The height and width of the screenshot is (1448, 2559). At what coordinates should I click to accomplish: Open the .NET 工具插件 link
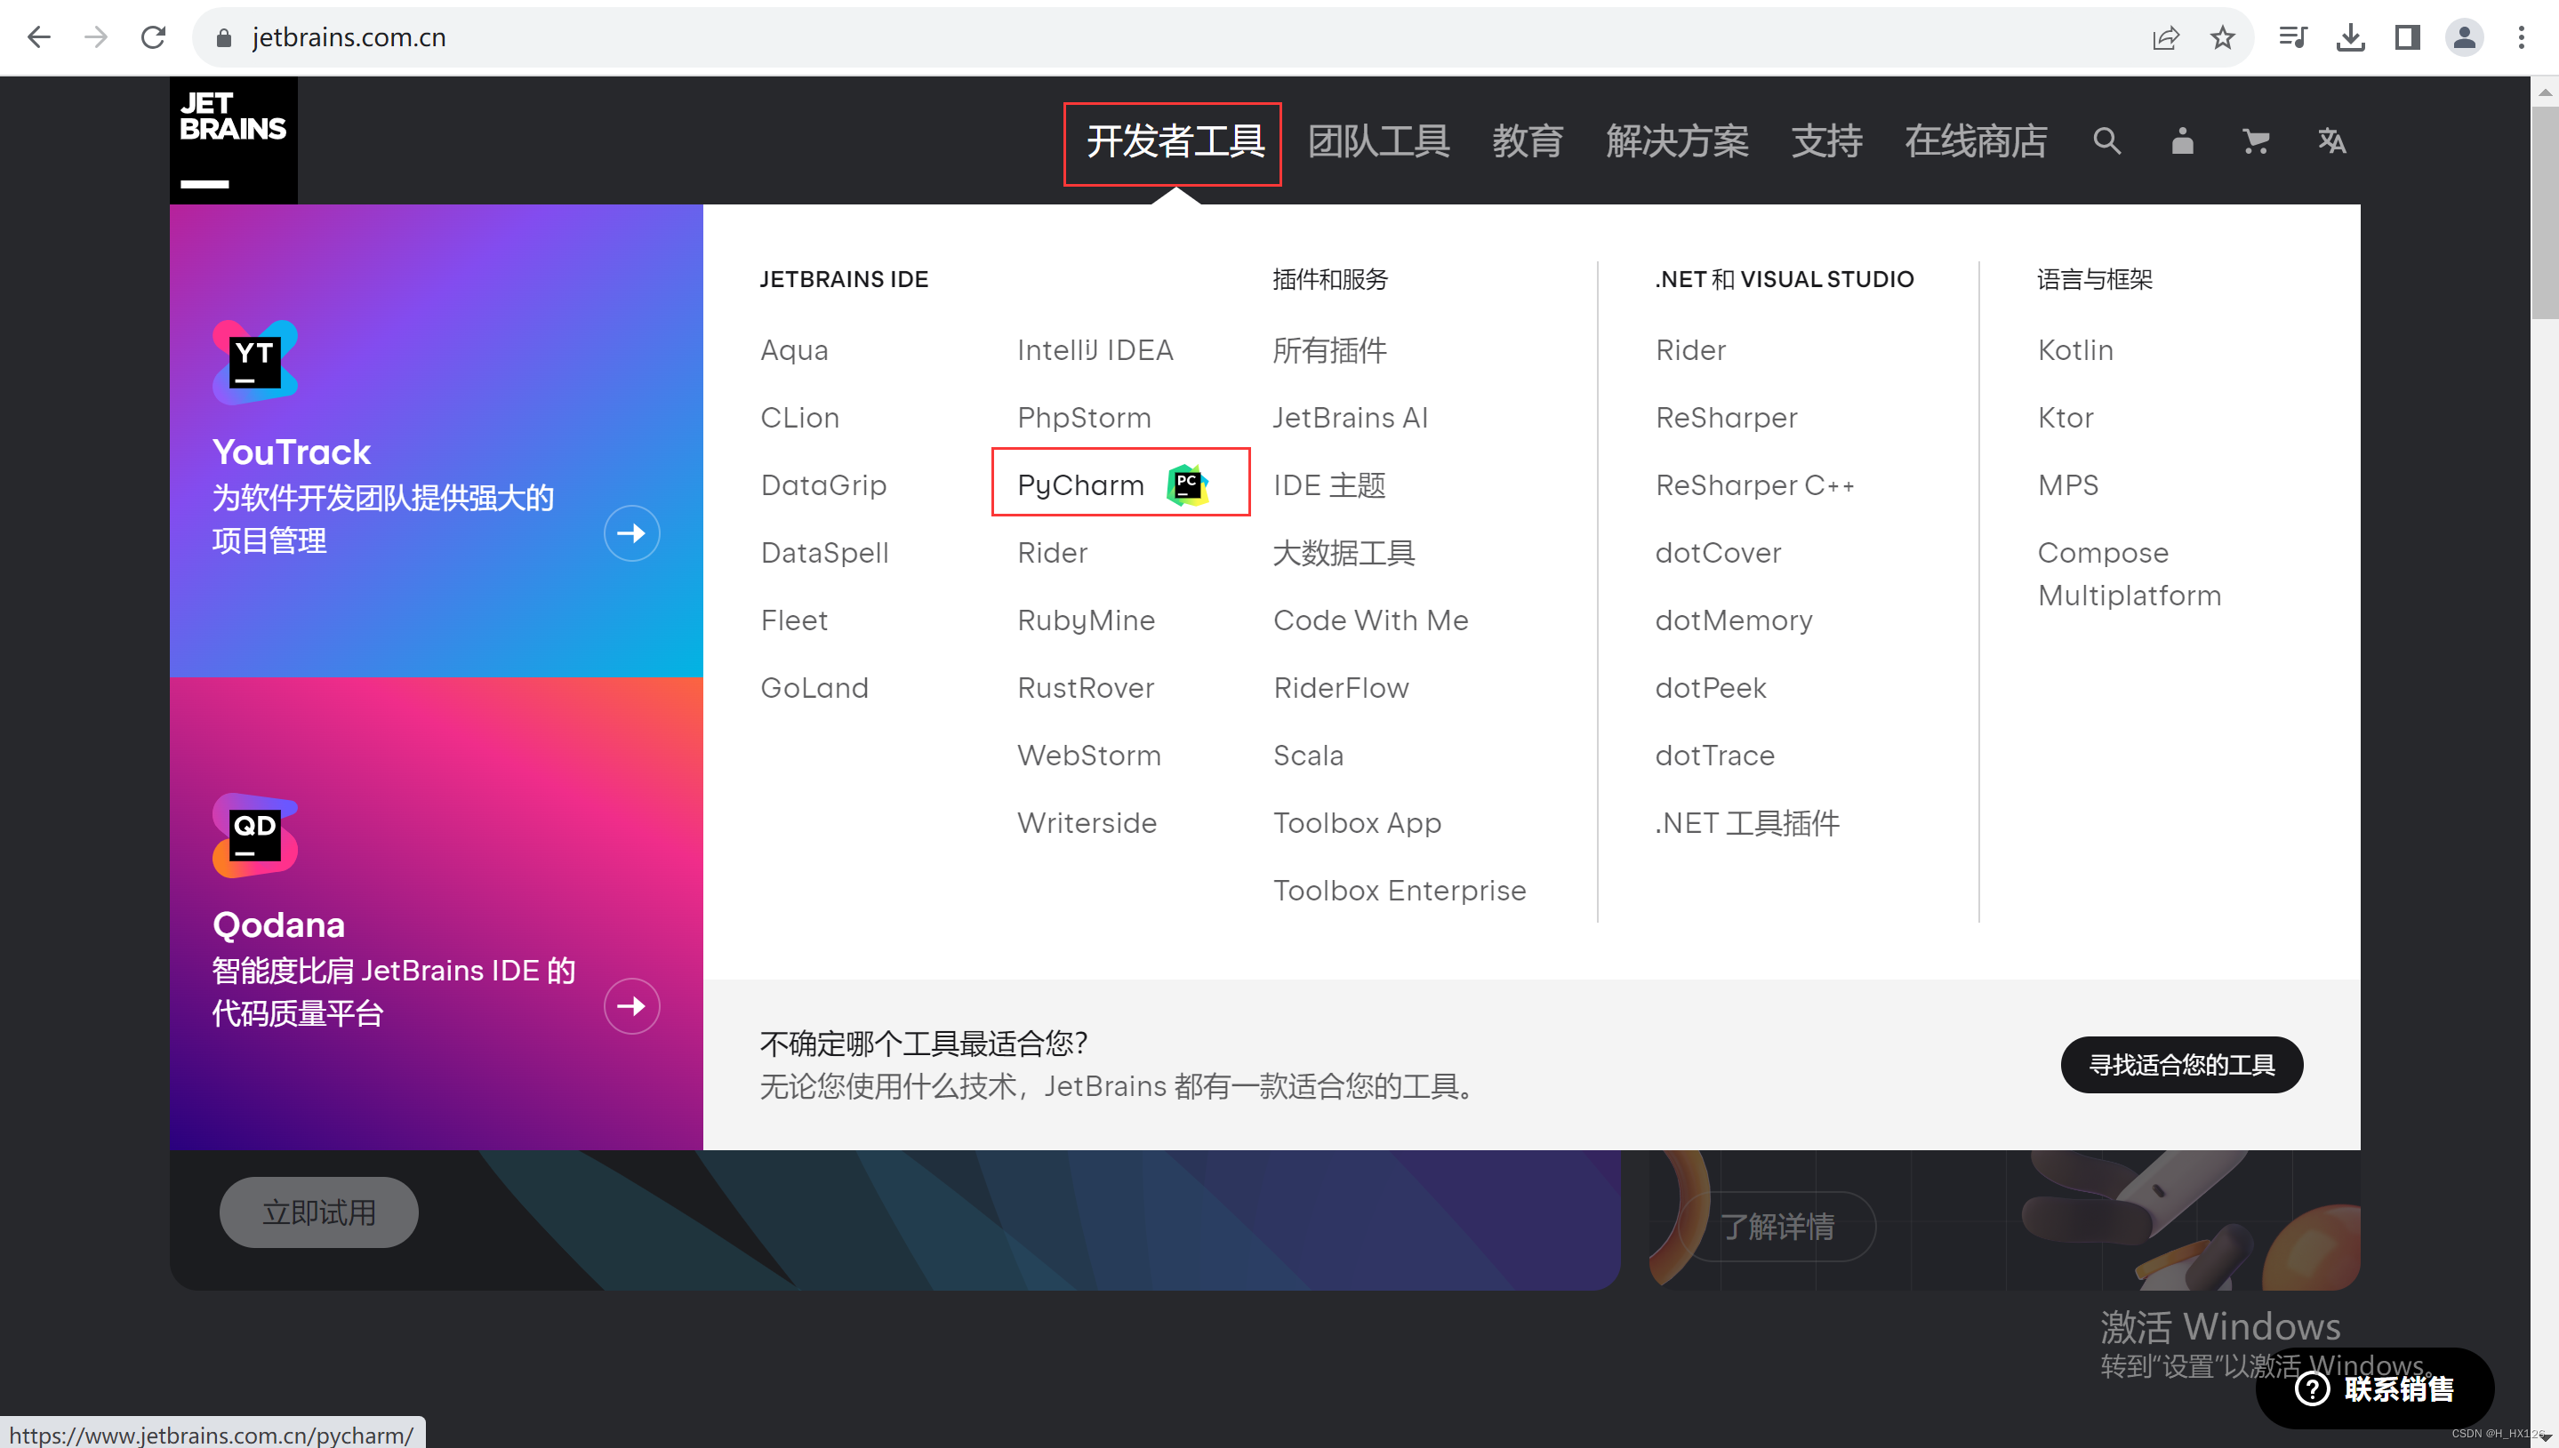point(1747,823)
